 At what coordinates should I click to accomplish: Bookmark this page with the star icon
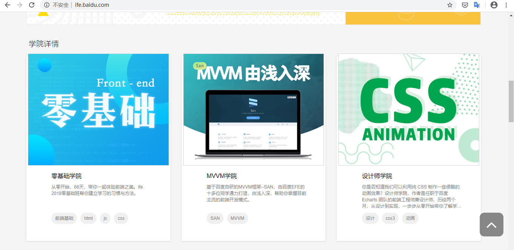(450, 5)
